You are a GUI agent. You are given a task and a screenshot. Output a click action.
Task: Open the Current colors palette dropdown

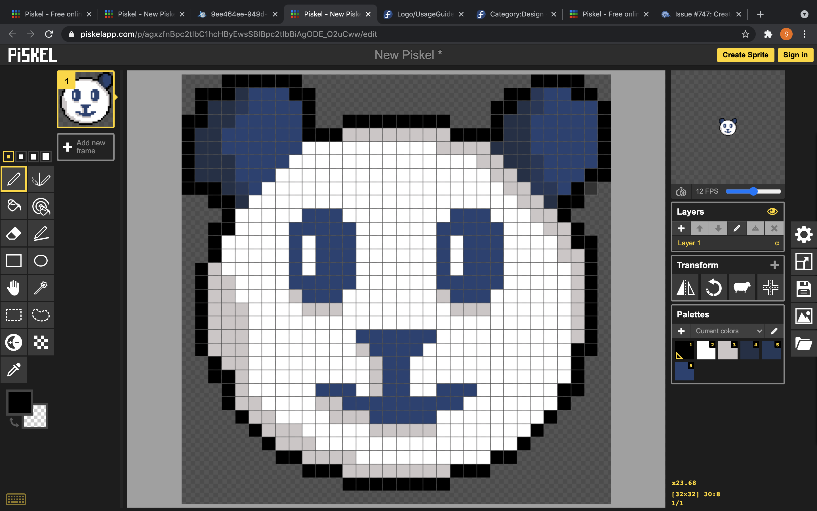pyautogui.click(x=728, y=331)
